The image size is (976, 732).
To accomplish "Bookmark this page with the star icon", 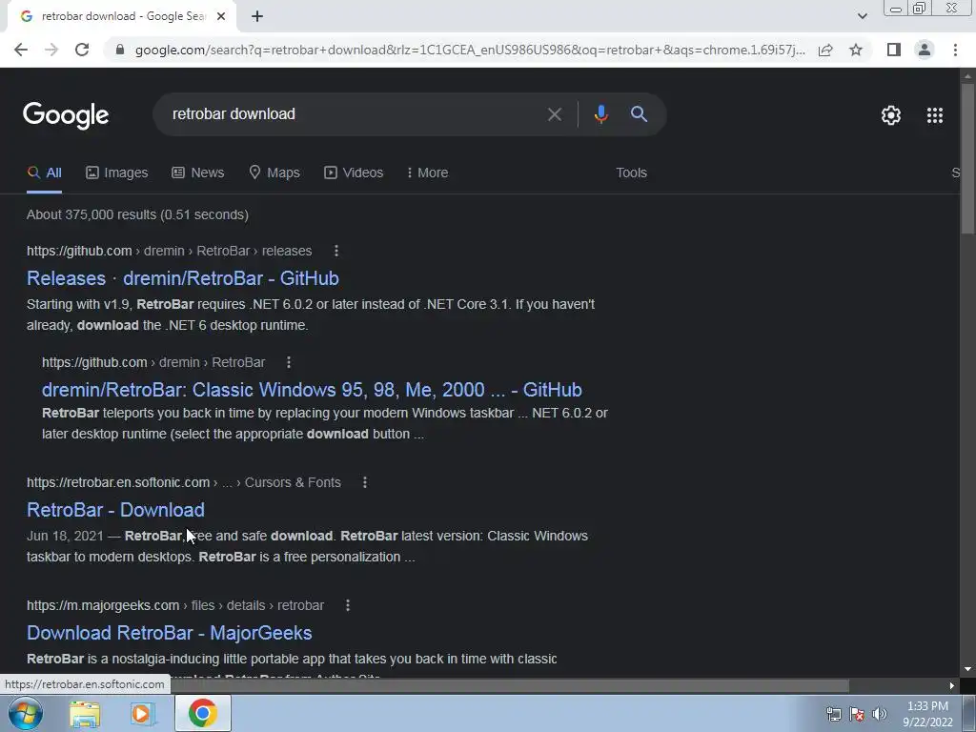I will click(857, 50).
